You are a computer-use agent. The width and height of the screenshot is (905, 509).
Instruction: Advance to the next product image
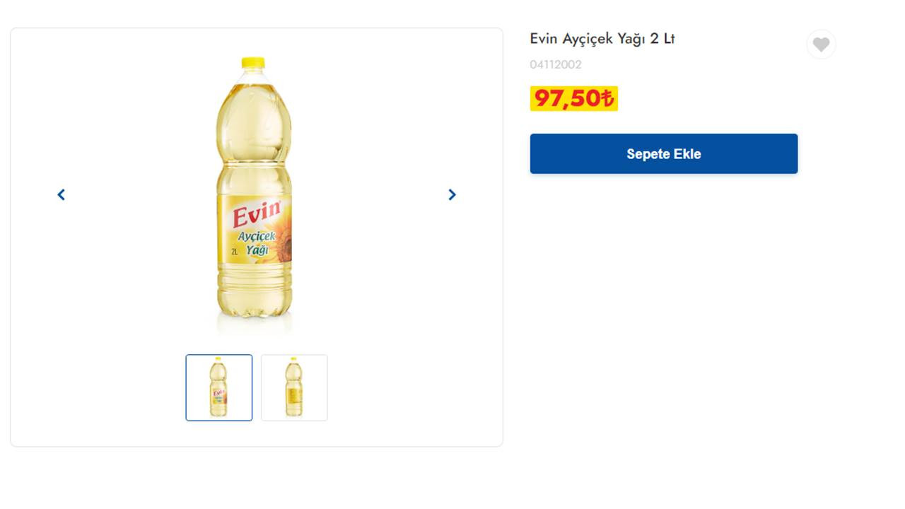(x=452, y=194)
